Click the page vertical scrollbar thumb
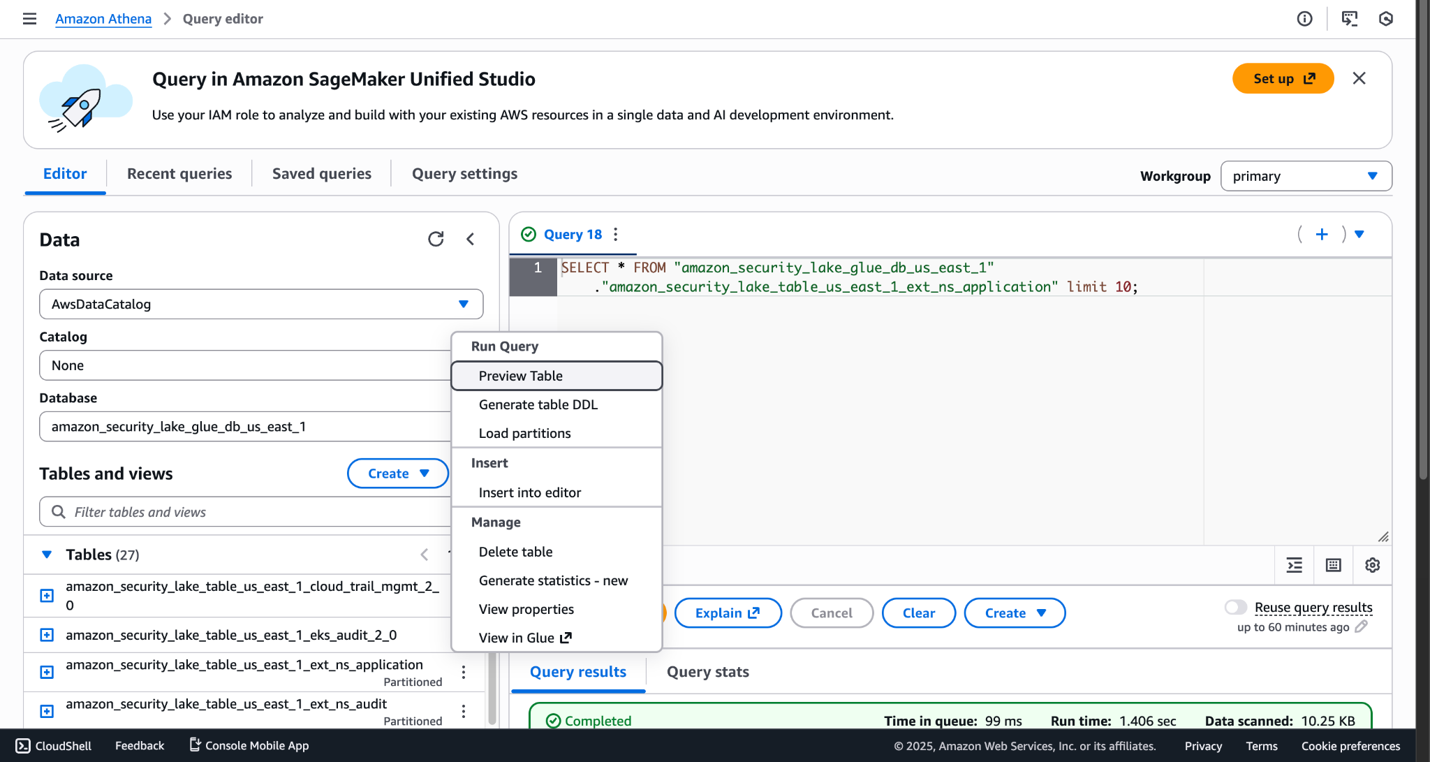 tap(1423, 240)
